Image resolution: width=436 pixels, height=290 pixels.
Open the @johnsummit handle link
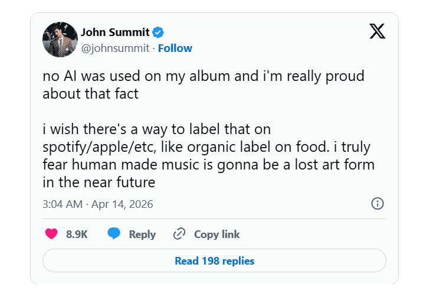tap(114, 48)
